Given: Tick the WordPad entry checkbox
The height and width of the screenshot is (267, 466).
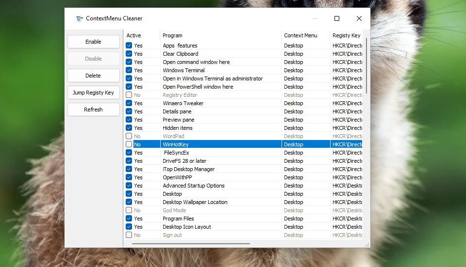Looking at the screenshot, I should click(x=129, y=136).
